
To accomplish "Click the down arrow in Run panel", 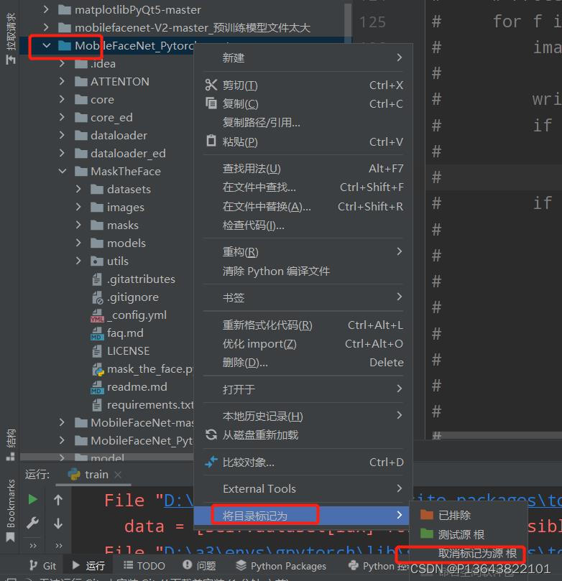I will click(58, 524).
